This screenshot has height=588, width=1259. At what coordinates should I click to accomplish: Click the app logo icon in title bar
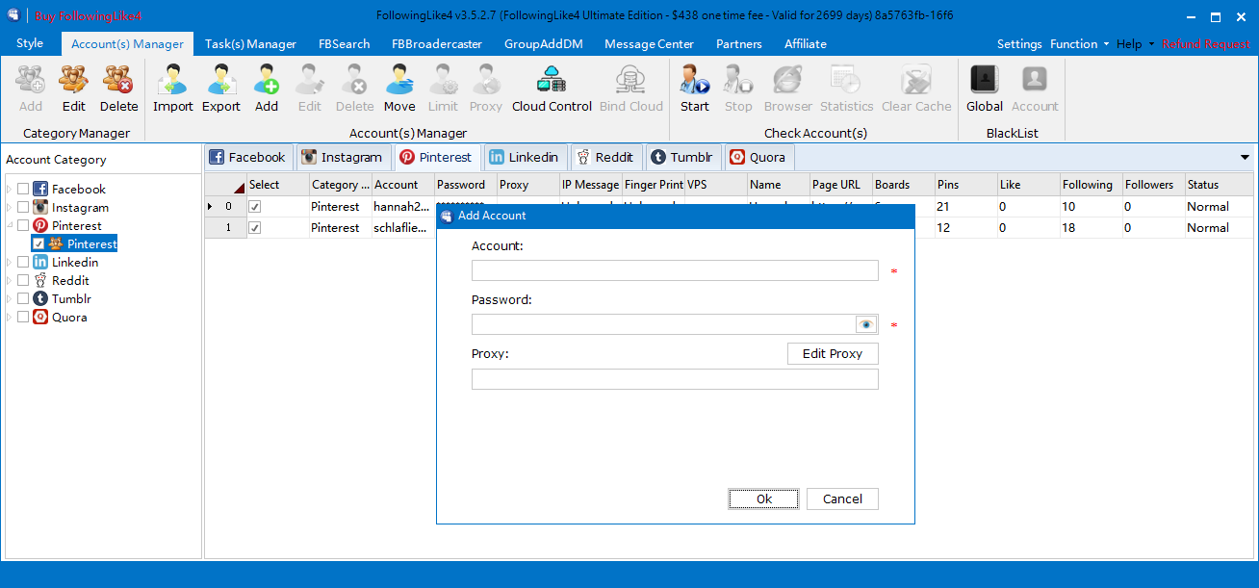pyautogui.click(x=13, y=15)
